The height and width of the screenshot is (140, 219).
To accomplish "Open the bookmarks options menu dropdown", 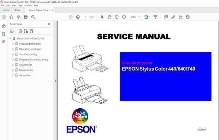I will 13,31.
